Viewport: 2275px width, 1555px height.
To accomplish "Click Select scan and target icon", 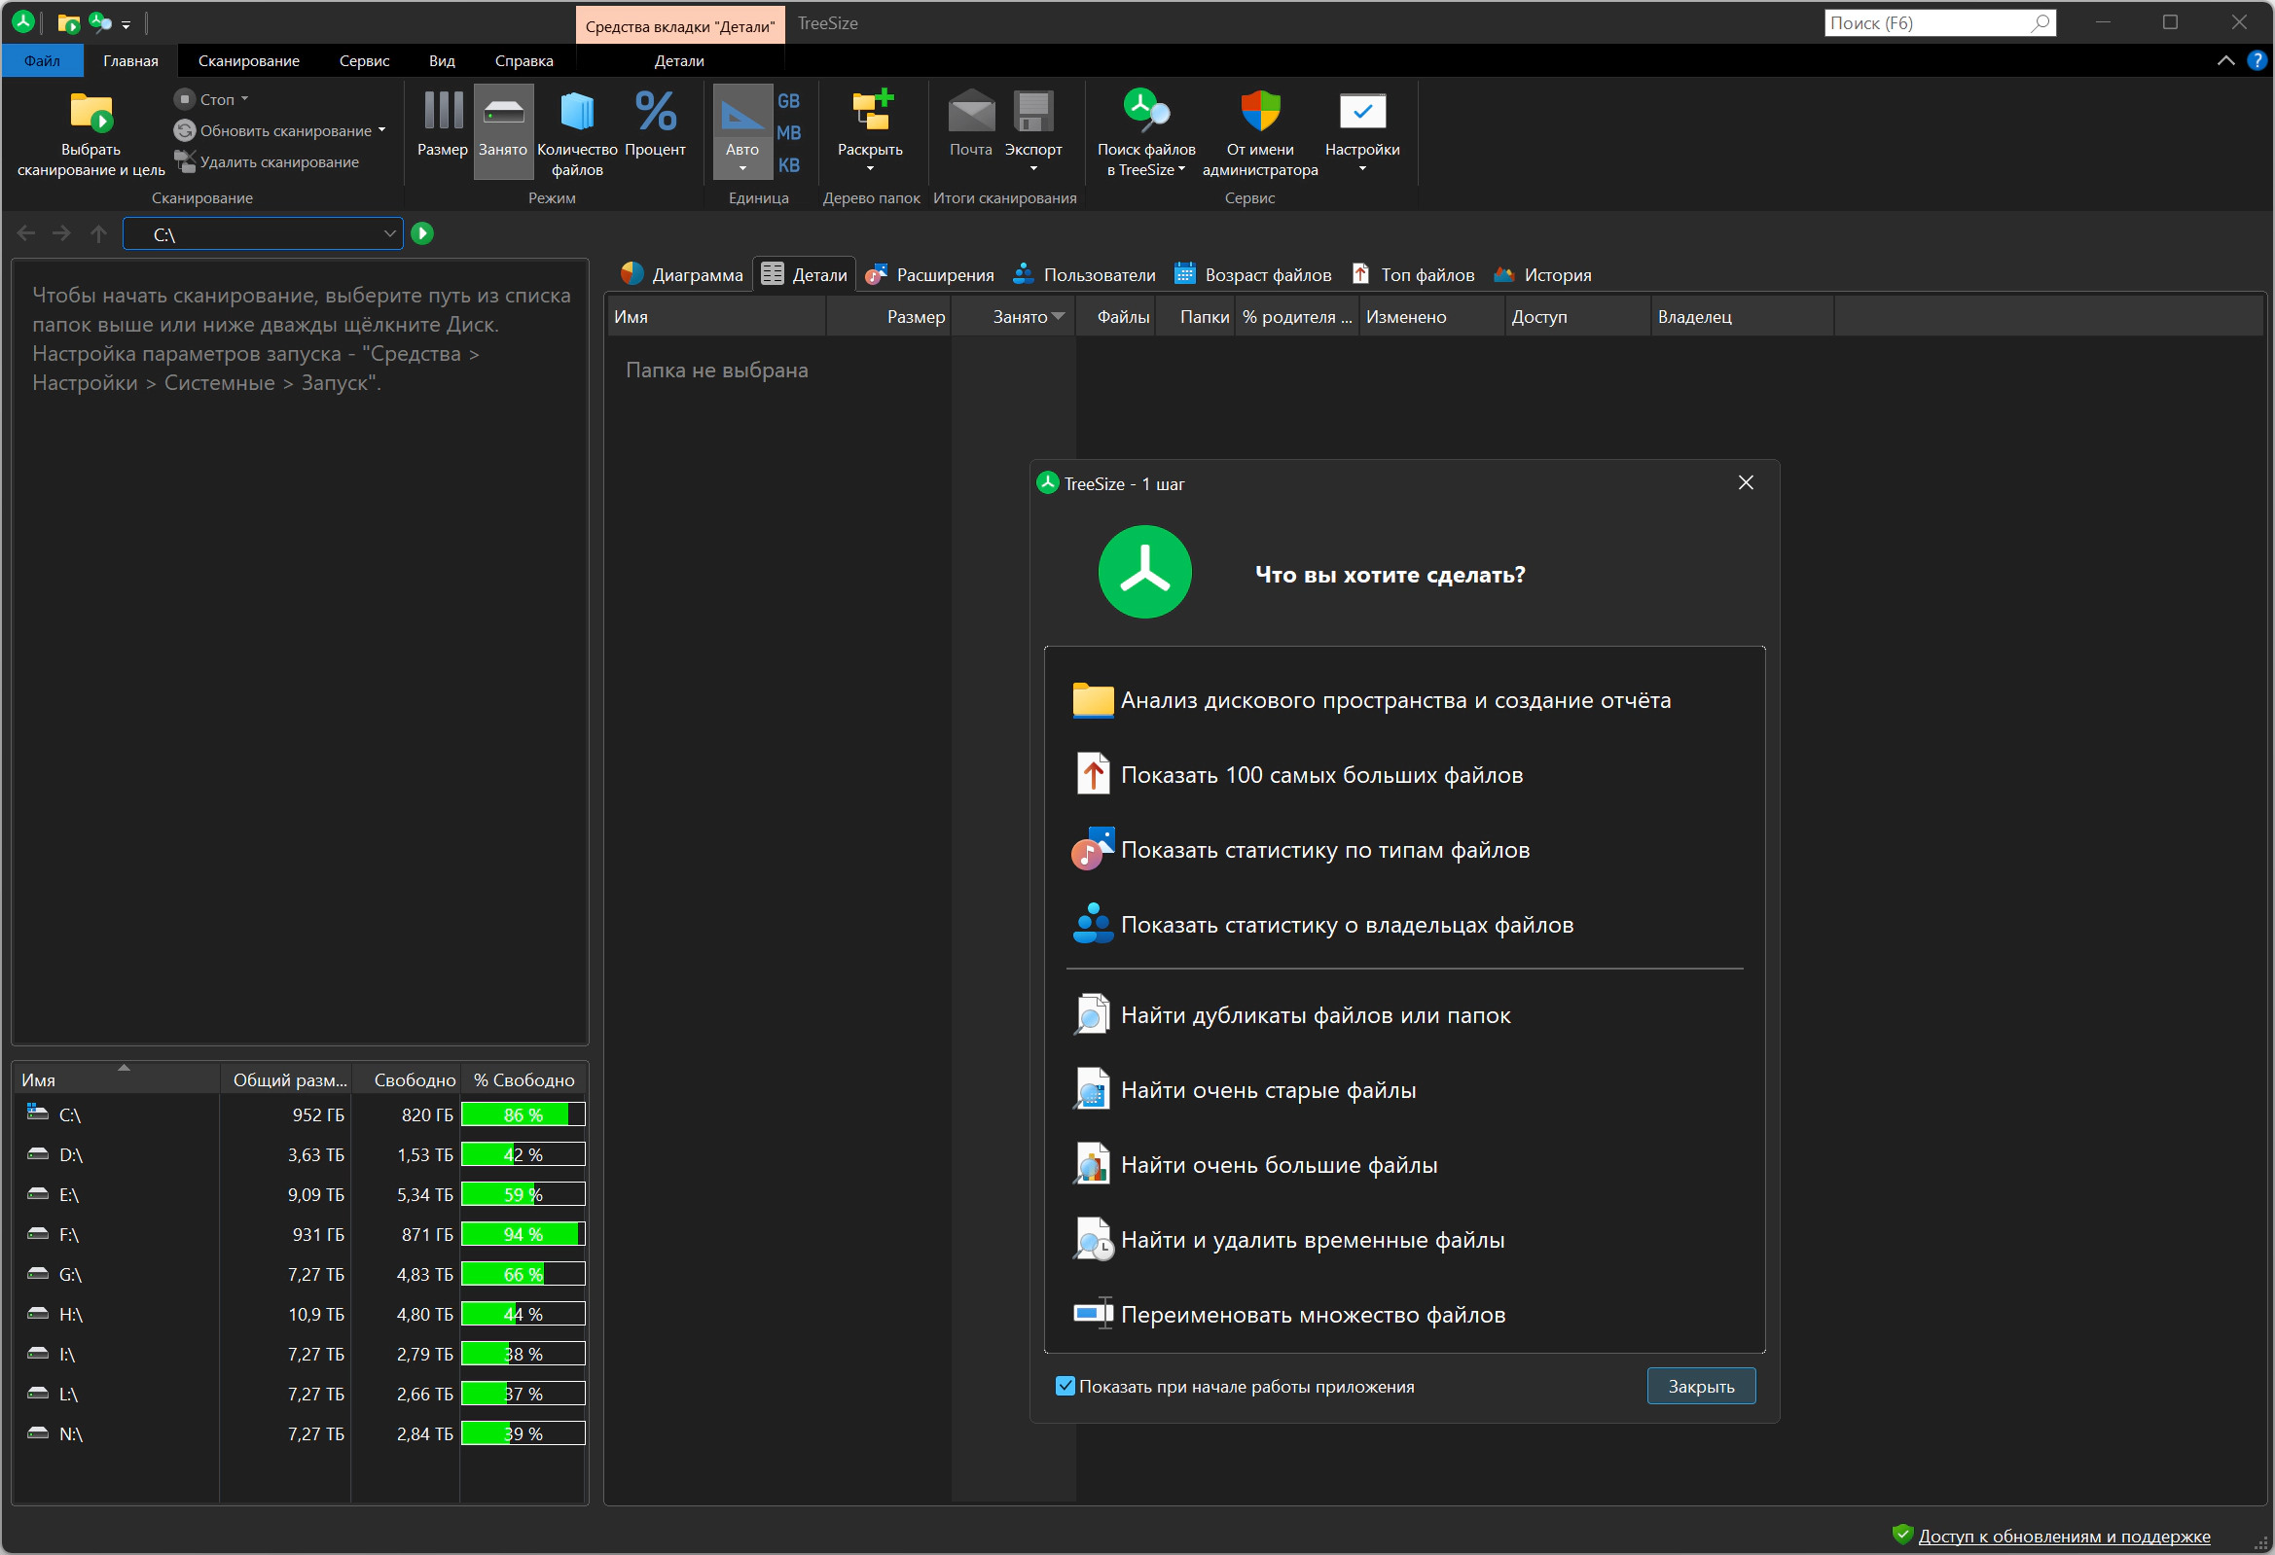I will point(91,115).
